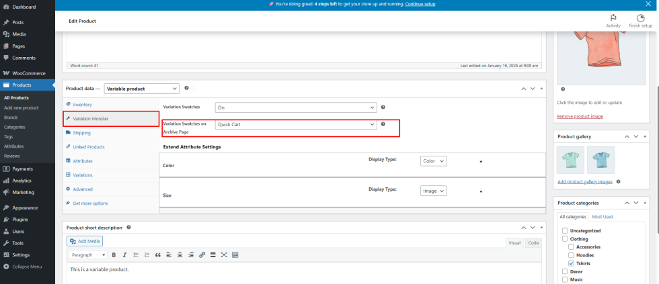Click the Italic formatting icon
Viewport: 659px width, 284px height.
(124, 255)
